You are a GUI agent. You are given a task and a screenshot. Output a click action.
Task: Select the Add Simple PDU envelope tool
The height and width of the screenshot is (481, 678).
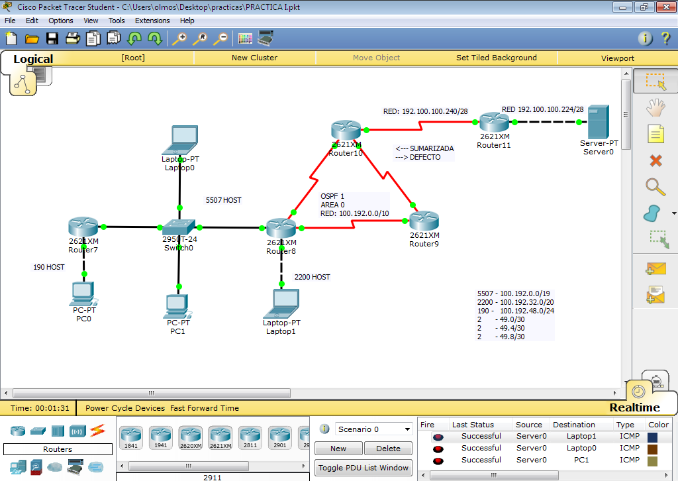pyautogui.click(x=655, y=268)
